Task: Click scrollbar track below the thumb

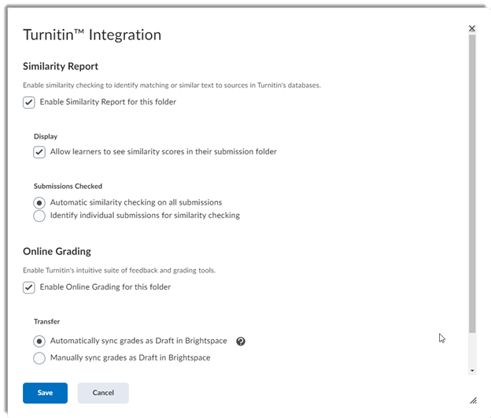Action: pos(472,350)
